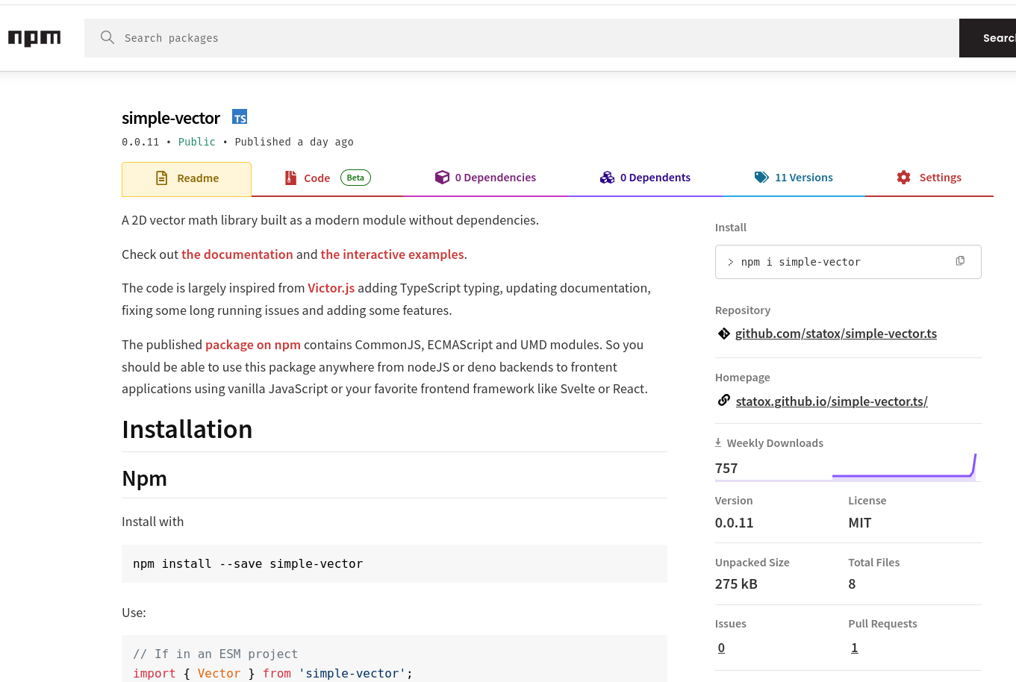This screenshot has width=1016, height=682.
Task: Click the weekly downloads value 757
Action: [726, 469]
